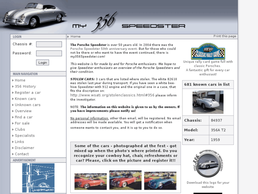
Task: Open the Unknown cars page
Action: point(28,105)
